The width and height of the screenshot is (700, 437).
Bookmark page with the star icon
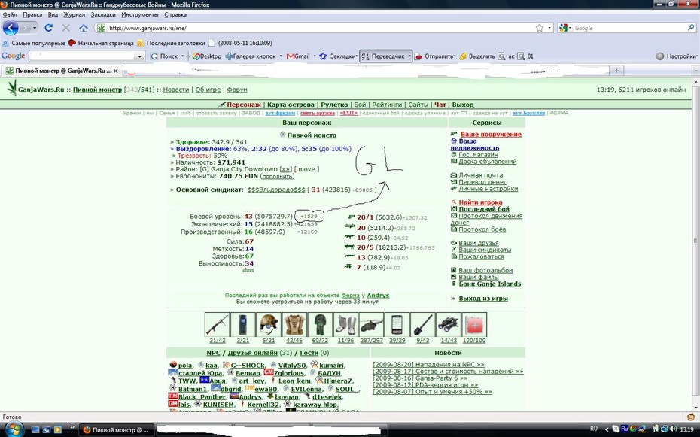tap(539, 28)
